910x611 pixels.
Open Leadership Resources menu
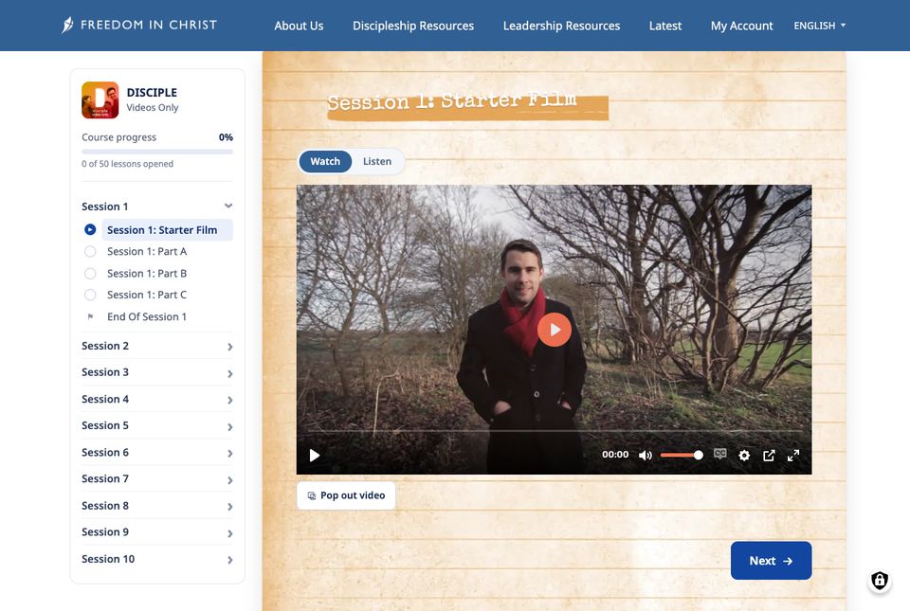pyautogui.click(x=561, y=26)
